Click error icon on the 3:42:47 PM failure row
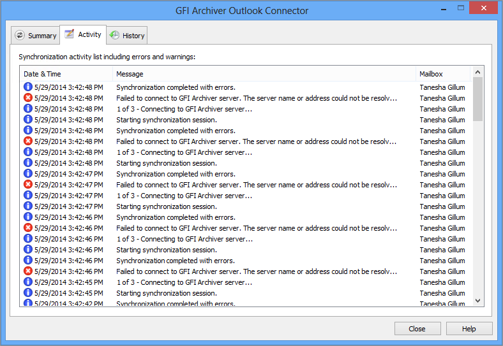503x346 pixels. click(28, 185)
